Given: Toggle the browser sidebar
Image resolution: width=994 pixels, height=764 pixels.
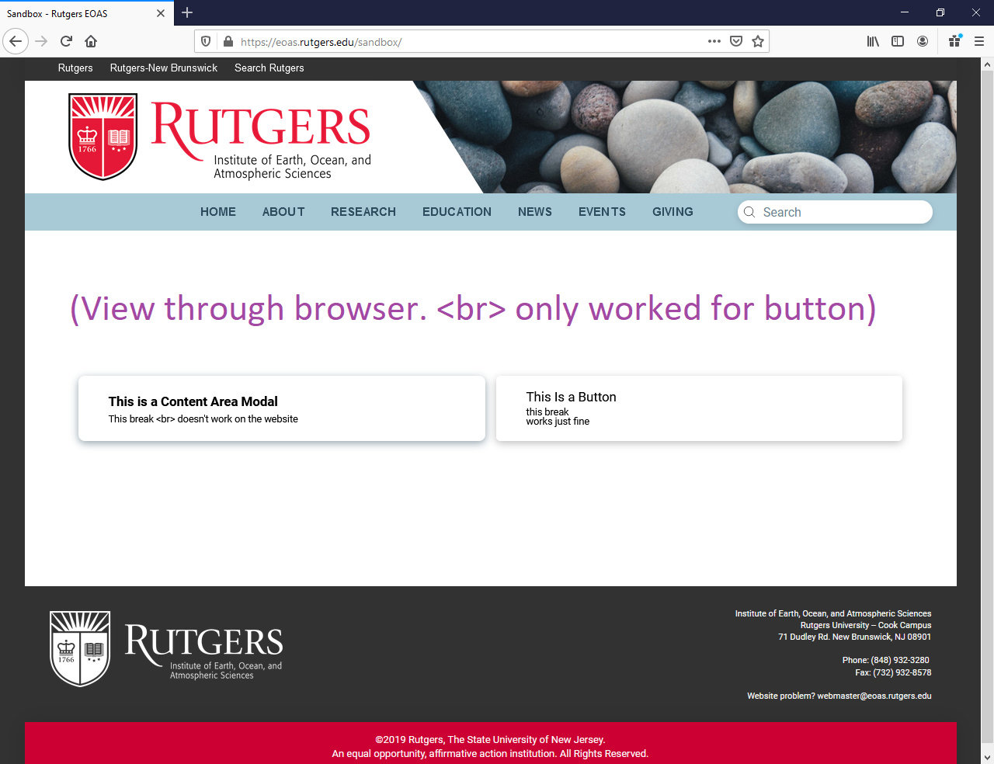Looking at the screenshot, I should coord(898,41).
